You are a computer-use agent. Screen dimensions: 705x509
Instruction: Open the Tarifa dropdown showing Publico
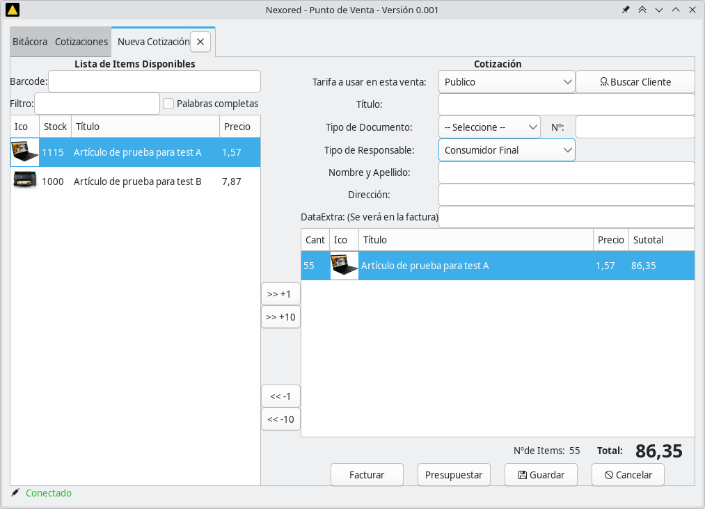point(507,81)
